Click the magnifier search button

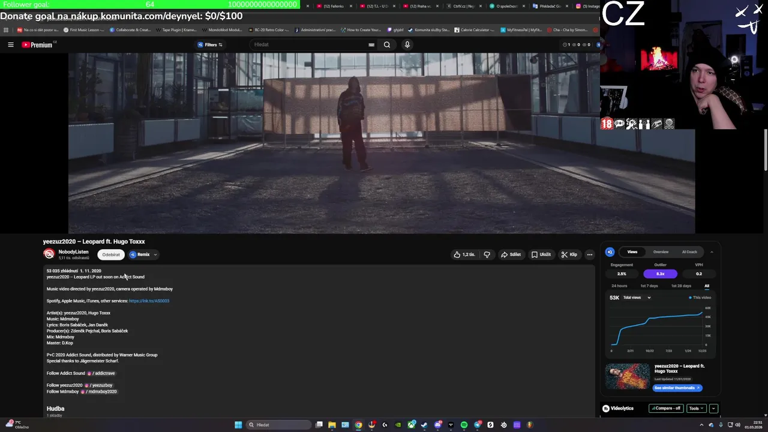(387, 44)
